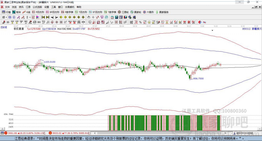Open the 六角形 hexagon tool
This screenshot has height=141, width=262.
click(x=148, y=12)
